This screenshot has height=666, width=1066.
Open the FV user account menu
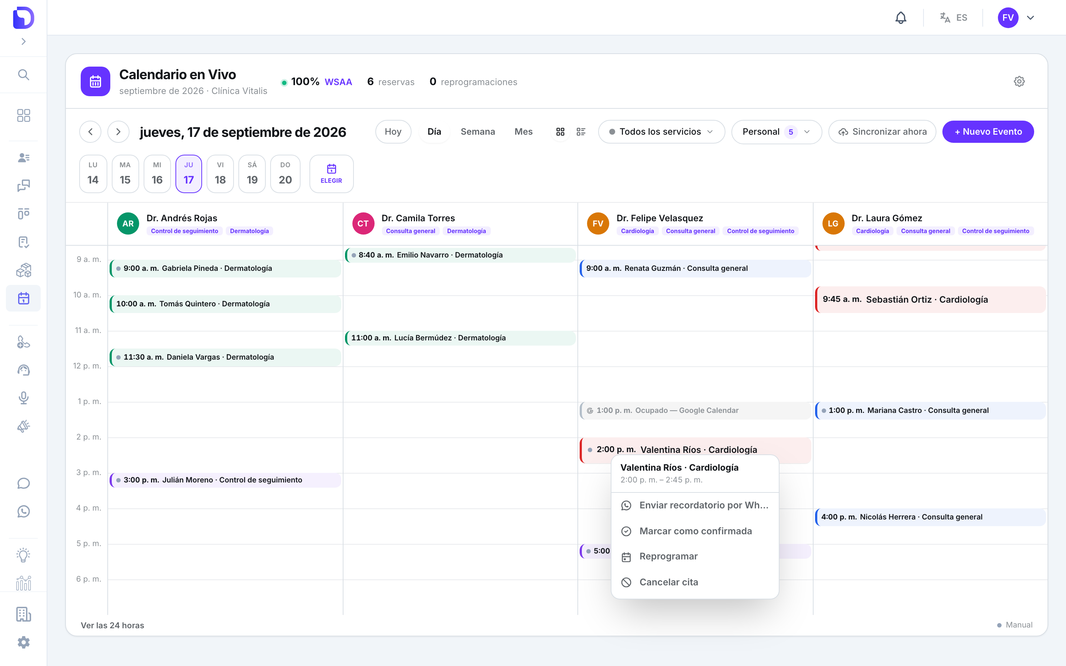coord(1016,18)
